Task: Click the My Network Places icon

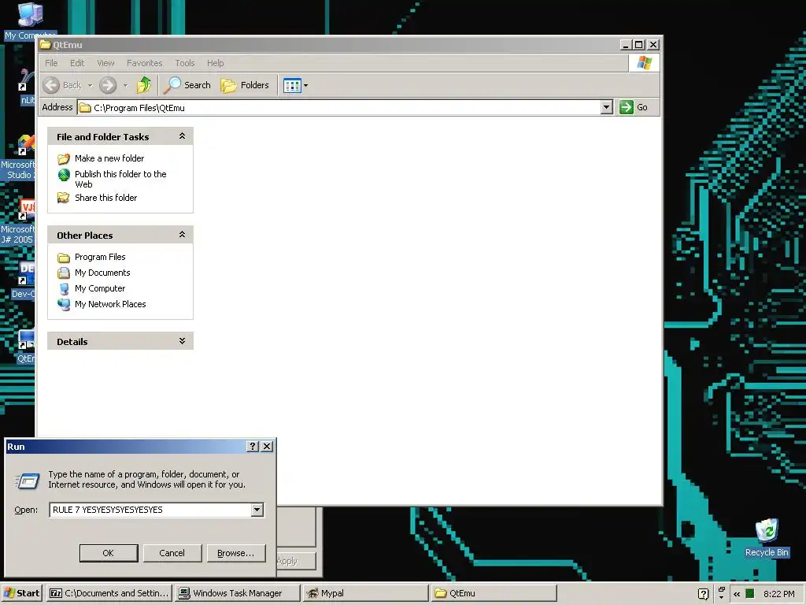Action: tap(64, 305)
